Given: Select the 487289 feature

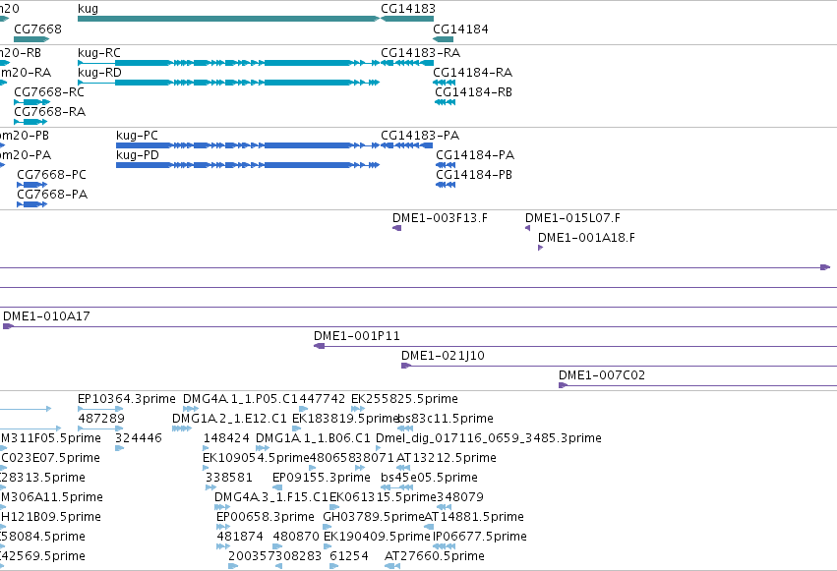Looking at the screenshot, I should 100,428.
